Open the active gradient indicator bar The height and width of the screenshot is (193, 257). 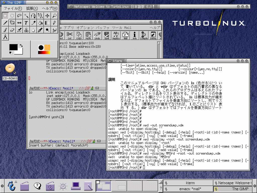coord(44,53)
